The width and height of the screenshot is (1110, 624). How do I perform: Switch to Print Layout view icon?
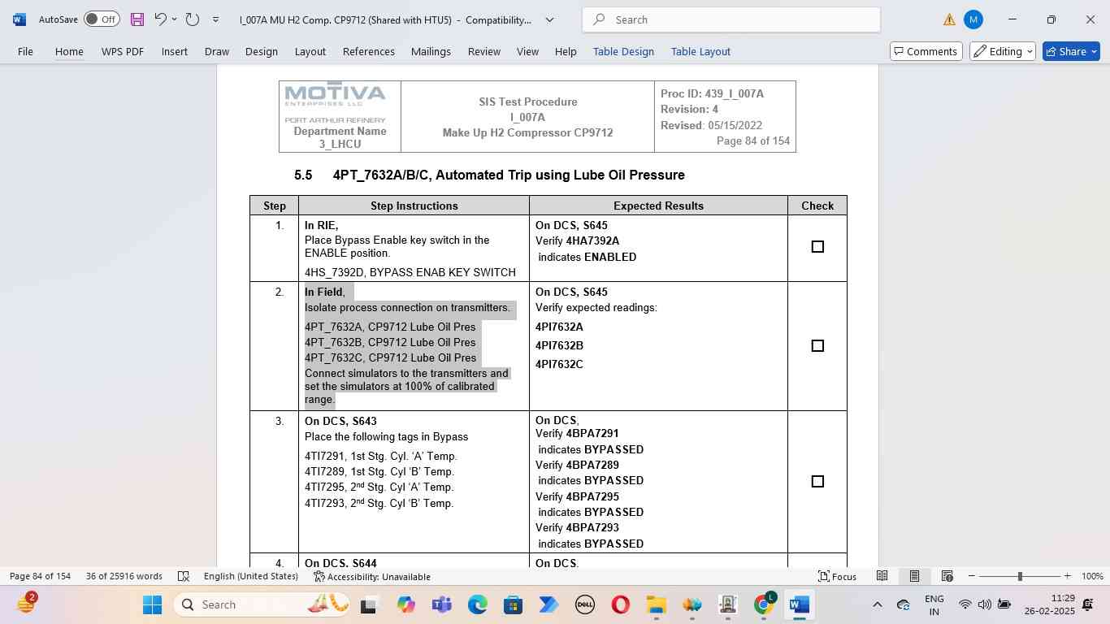[x=914, y=576]
